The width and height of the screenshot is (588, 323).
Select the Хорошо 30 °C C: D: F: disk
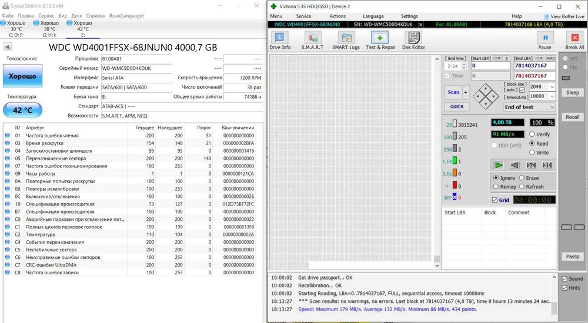(x=14, y=29)
